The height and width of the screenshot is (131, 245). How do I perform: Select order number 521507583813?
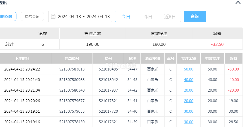(72, 69)
